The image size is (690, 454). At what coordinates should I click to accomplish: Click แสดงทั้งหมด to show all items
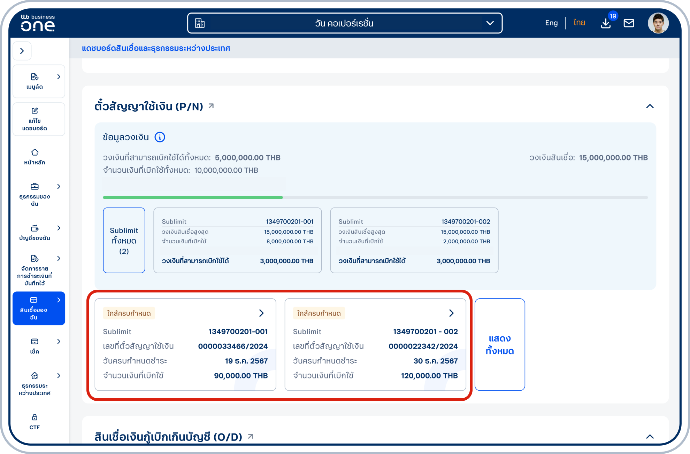(x=499, y=344)
